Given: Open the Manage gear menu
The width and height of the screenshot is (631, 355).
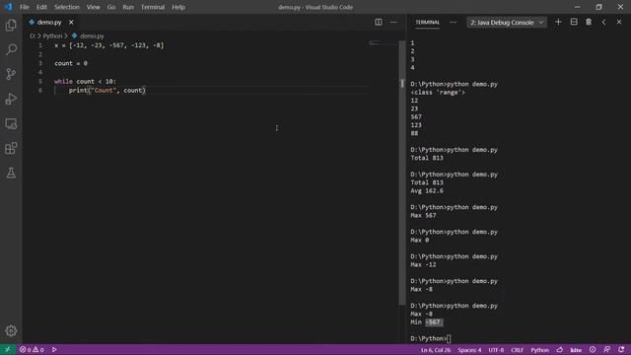Looking at the screenshot, I should [x=11, y=331].
